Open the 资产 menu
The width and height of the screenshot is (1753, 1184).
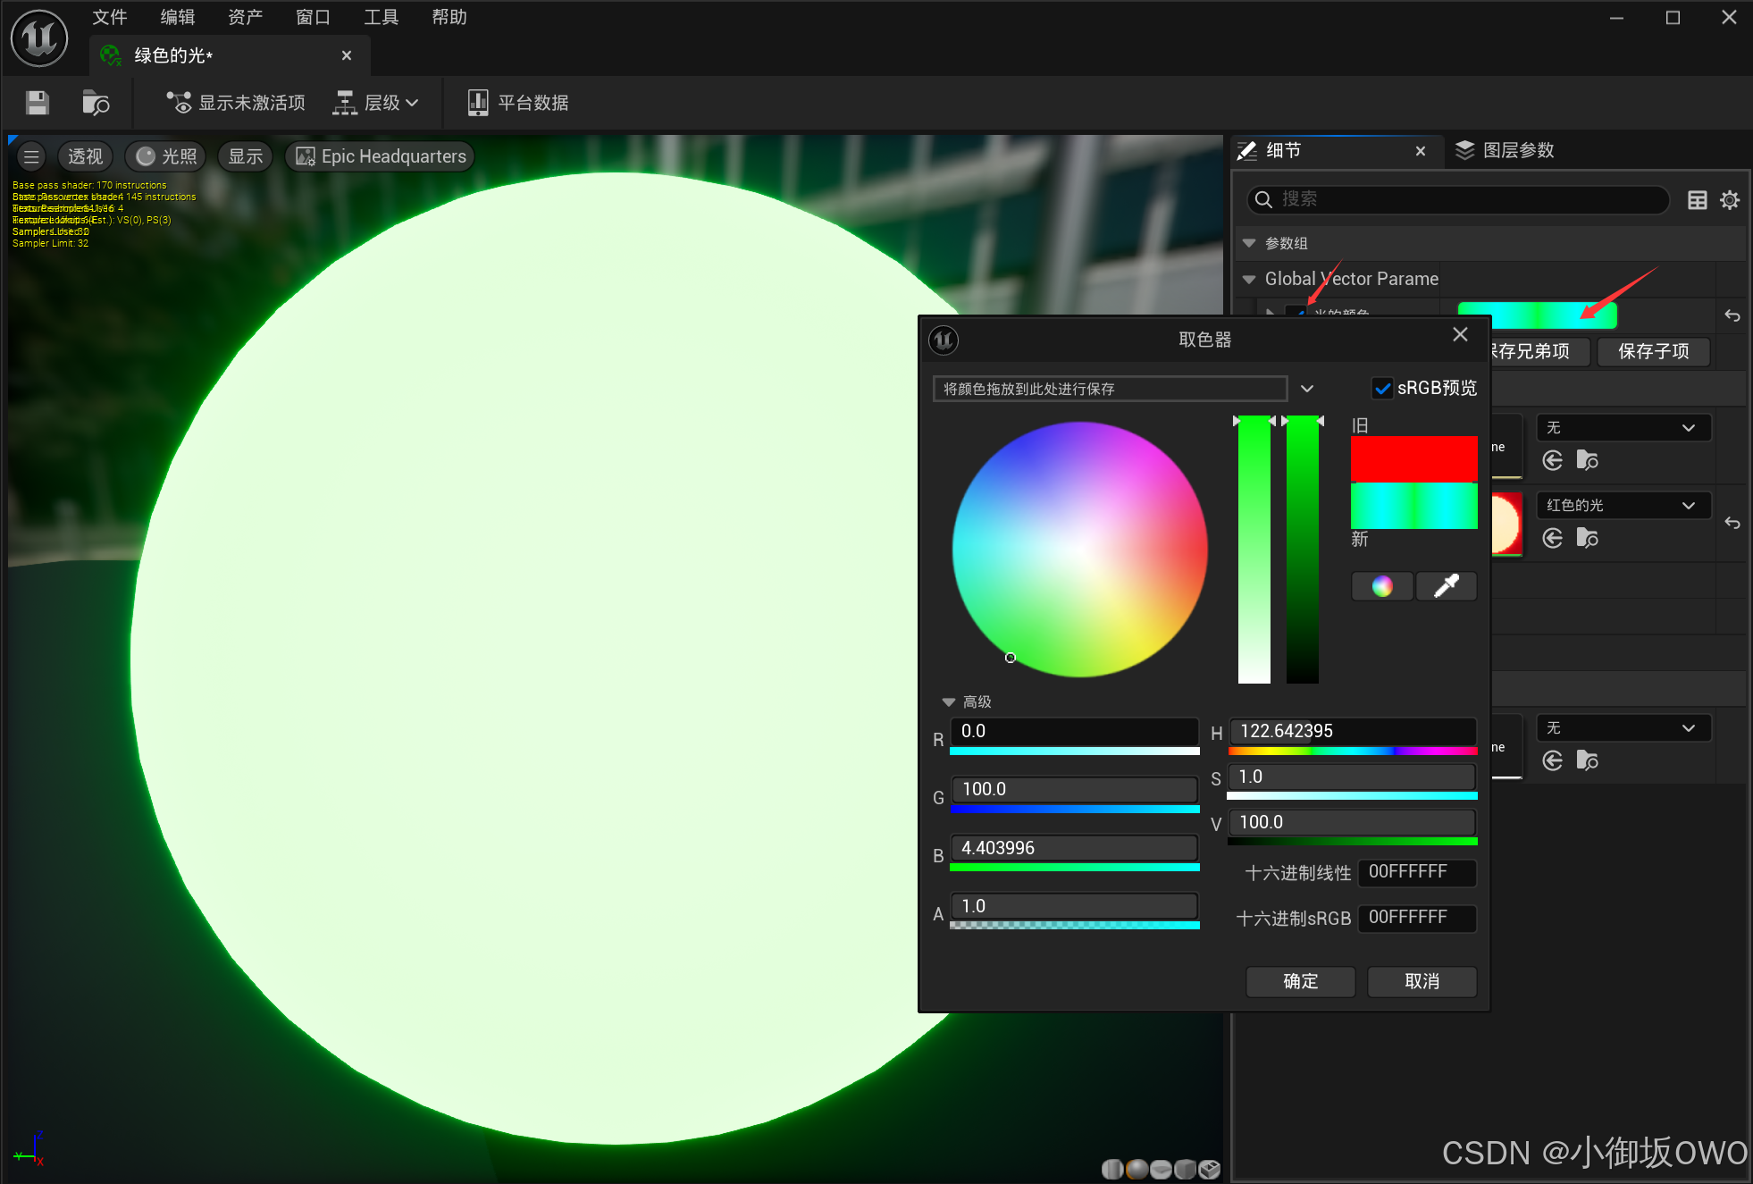point(245,17)
